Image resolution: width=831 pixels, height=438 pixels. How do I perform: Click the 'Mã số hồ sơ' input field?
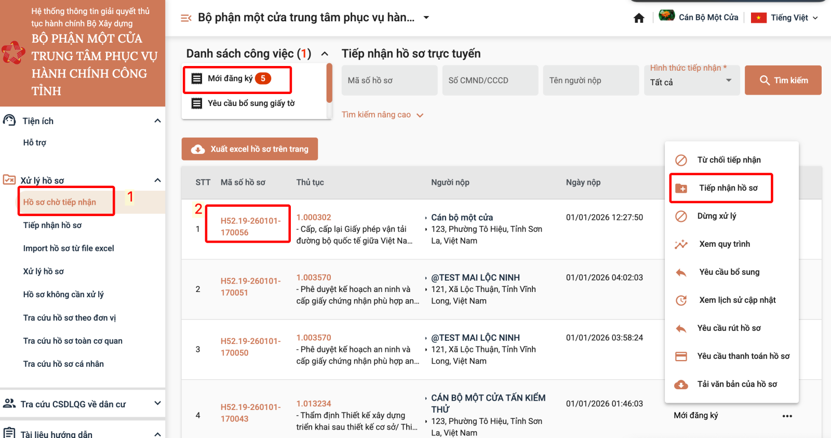pyautogui.click(x=389, y=81)
